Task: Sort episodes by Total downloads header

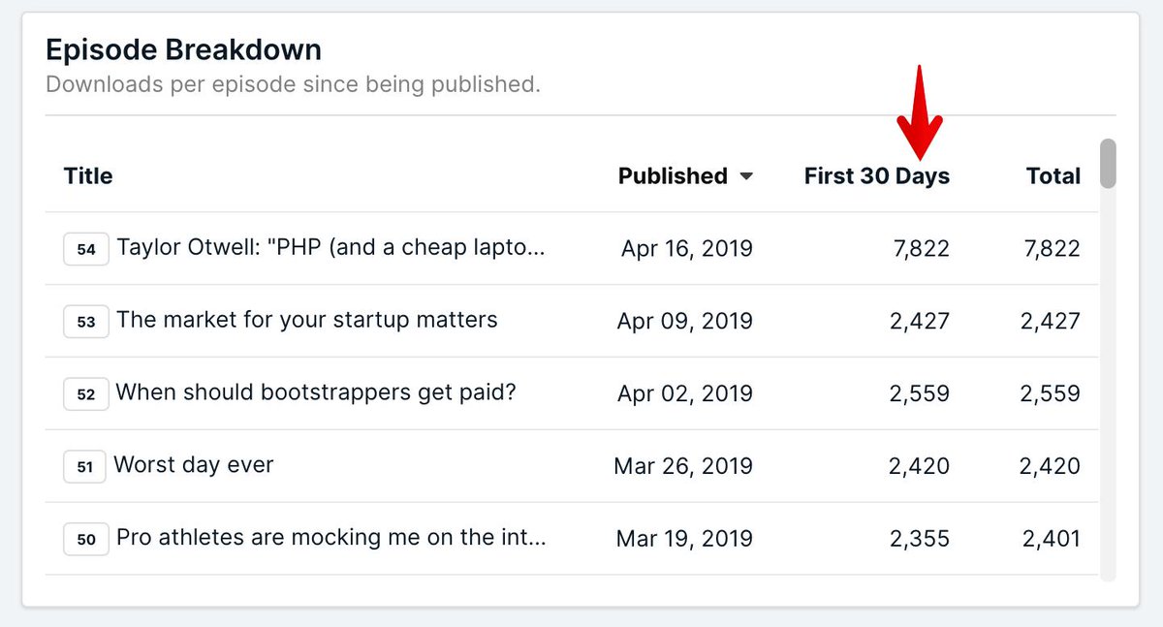Action: 1053,176
